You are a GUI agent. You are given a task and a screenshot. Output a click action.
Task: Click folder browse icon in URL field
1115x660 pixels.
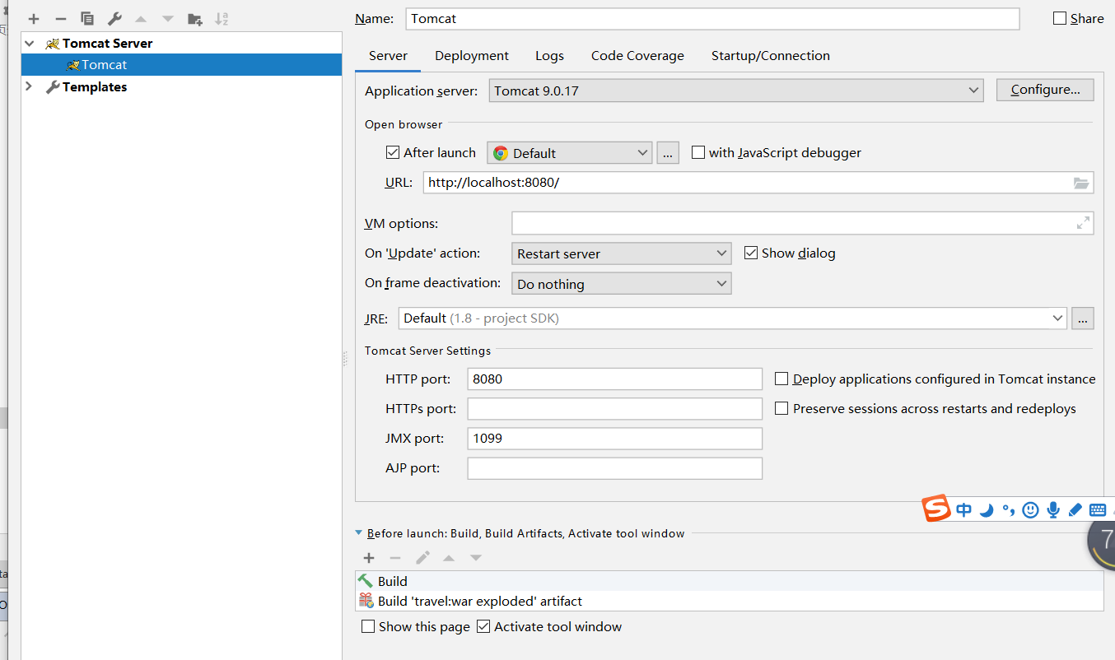(x=1081, y=183)
